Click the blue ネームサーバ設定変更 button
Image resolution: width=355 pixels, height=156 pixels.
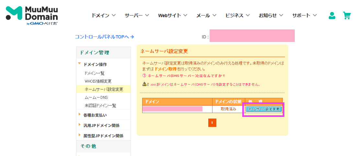click(x=264, y=109)
